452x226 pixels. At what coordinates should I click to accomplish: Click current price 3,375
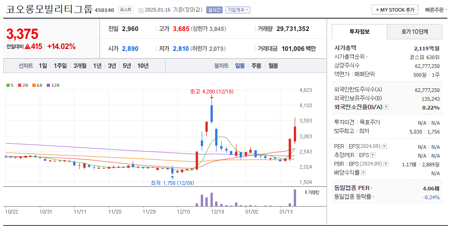point(22,34)
